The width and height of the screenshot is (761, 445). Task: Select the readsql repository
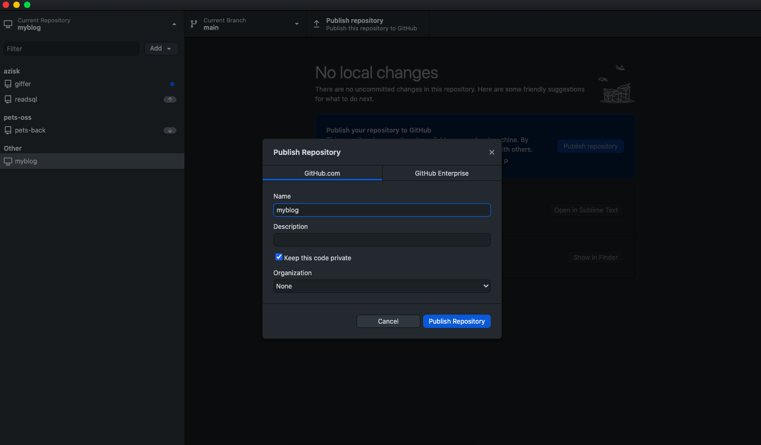tap(92, 100)
